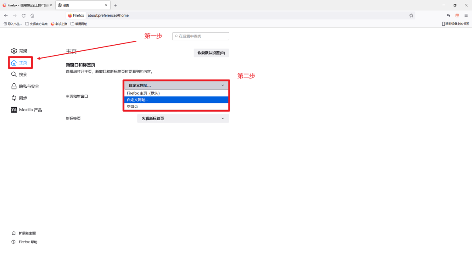Collapse the 自定义网址 homepage dropdown header
The image size is (472, 255).
177,85
